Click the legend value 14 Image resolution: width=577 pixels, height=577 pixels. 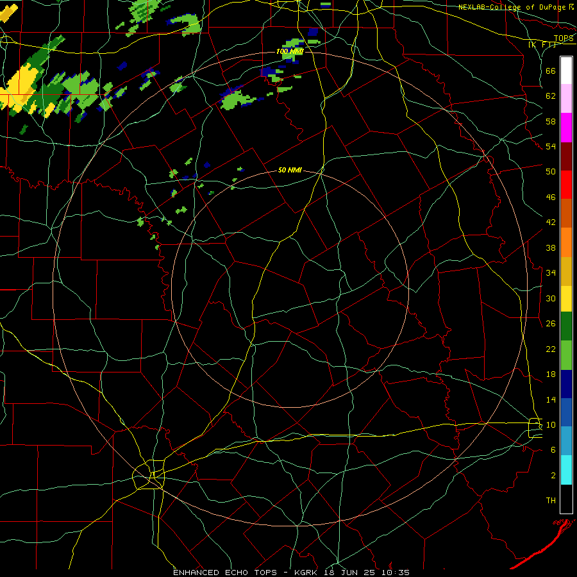coord(551,399)
